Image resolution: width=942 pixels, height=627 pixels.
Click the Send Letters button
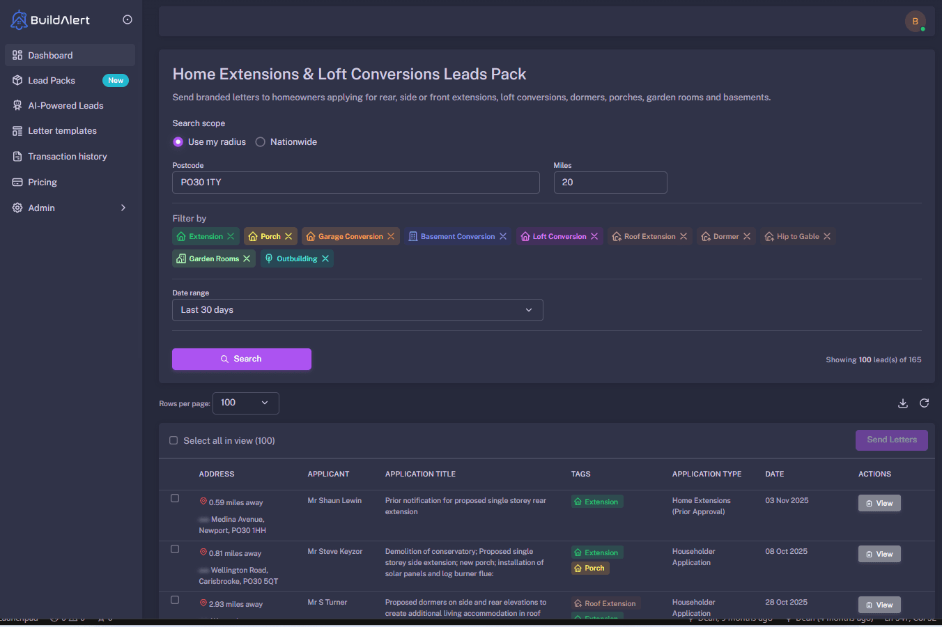click(x=891, y=440)
